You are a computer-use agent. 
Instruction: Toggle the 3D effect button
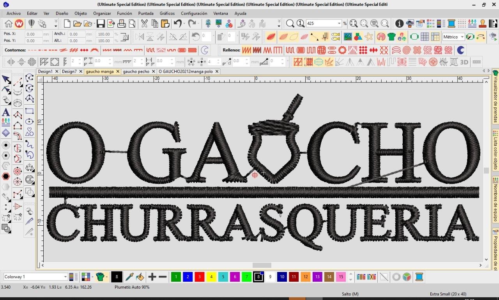point(464,62)
